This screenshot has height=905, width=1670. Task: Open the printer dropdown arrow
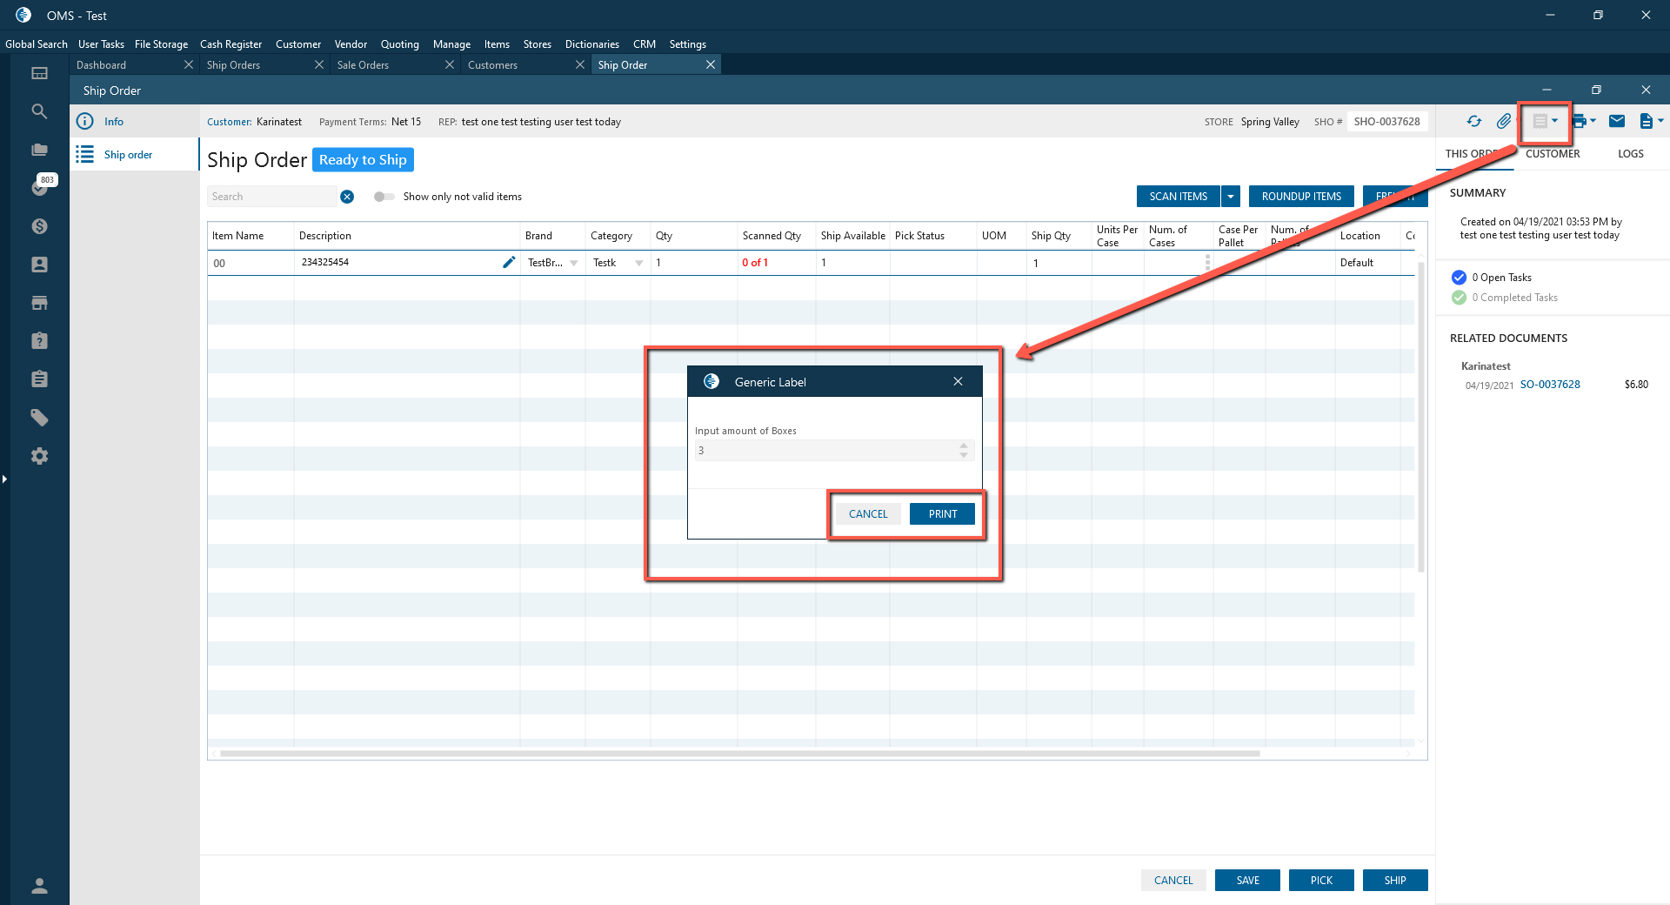[x=1593, y=121]
